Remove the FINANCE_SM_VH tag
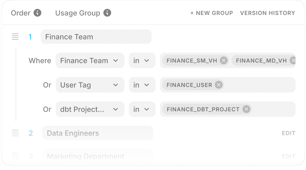 (x=224, y=60)
